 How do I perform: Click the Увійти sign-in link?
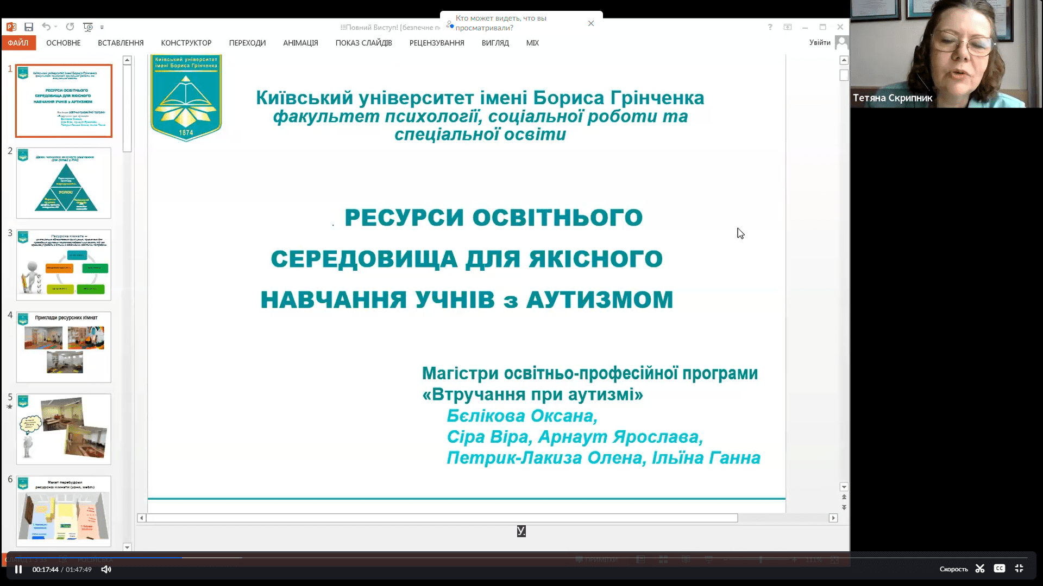coord(820,43)
